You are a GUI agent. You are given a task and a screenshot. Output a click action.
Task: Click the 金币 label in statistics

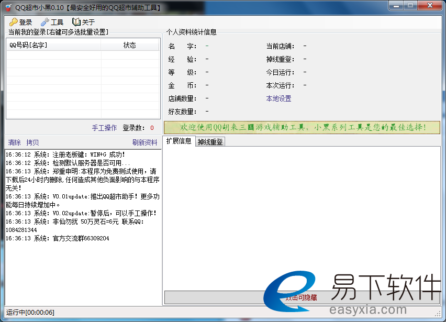[x=182, y=85]
